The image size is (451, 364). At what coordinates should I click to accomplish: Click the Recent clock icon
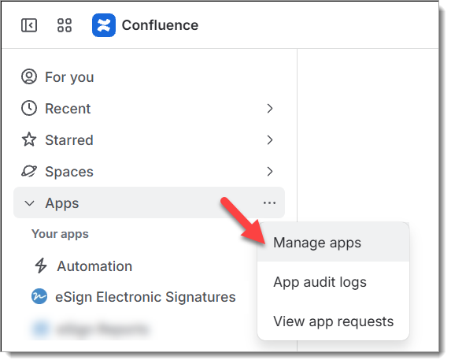[29, 109]
